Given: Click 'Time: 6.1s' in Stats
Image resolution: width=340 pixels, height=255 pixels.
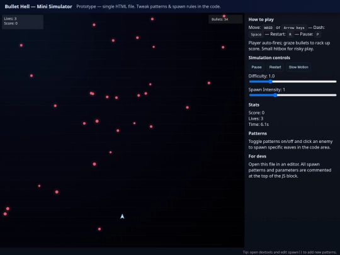Looking at the screenshot, I should click(259, 125).
